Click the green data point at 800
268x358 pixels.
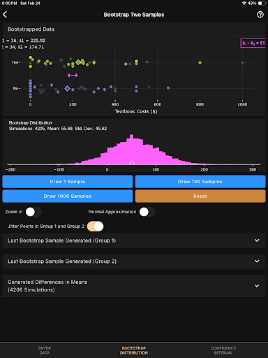[200, 62]
